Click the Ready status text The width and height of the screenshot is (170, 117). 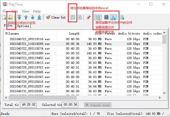pos(6,114)
